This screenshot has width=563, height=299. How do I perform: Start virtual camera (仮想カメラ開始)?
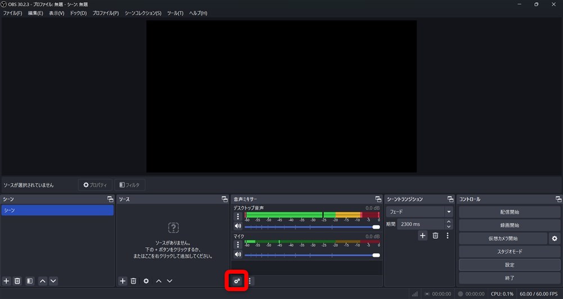click(x=503, y=238)
